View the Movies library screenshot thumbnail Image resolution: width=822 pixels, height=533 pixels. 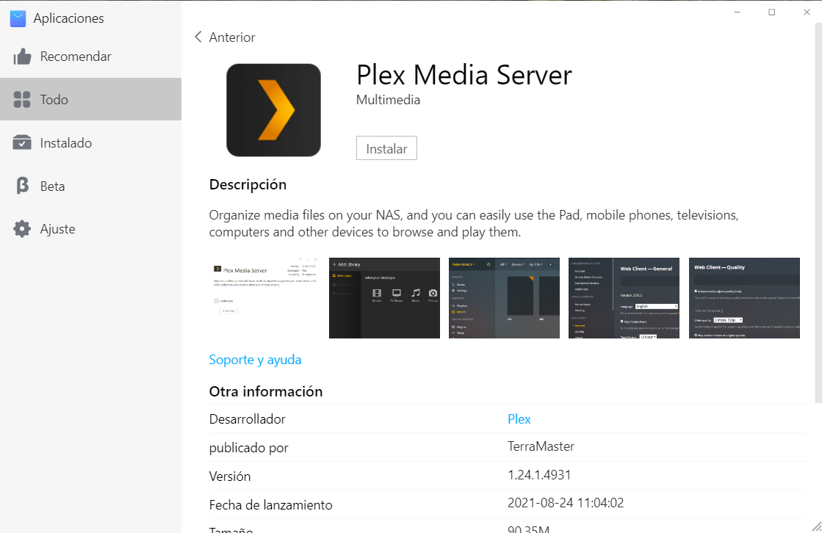tap(505, 297)
